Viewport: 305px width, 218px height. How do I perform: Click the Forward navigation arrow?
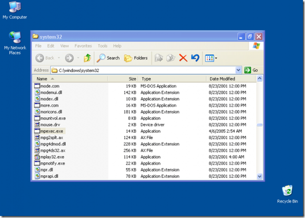pyautogui.click(x=69, y=58)
